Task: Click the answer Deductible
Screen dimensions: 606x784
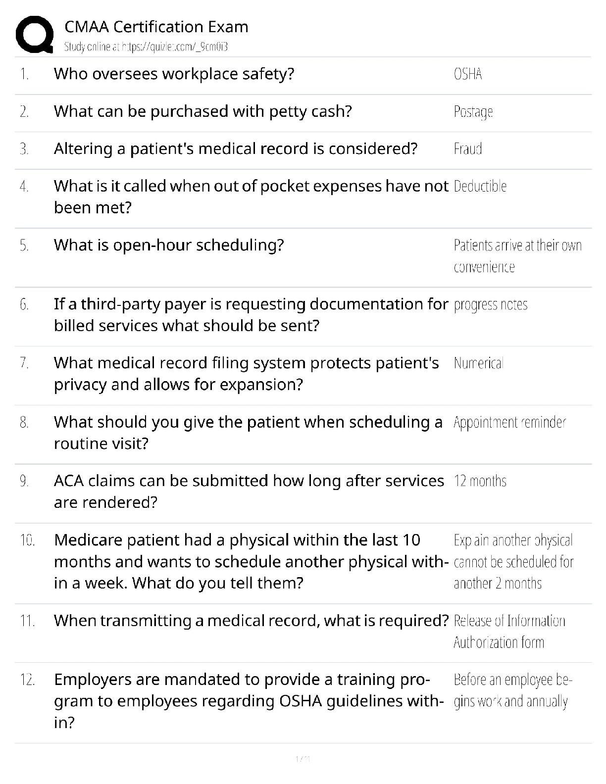Action: (480, 187)
